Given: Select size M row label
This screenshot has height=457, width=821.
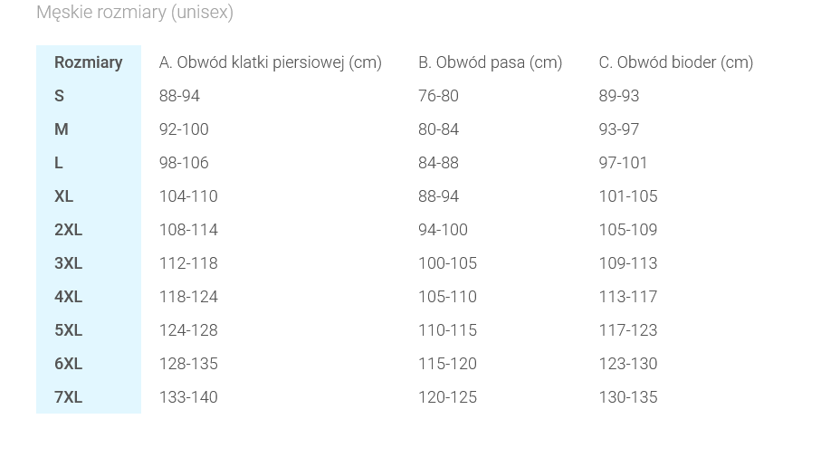Looking at the screenshot, I should pos(62,129).
